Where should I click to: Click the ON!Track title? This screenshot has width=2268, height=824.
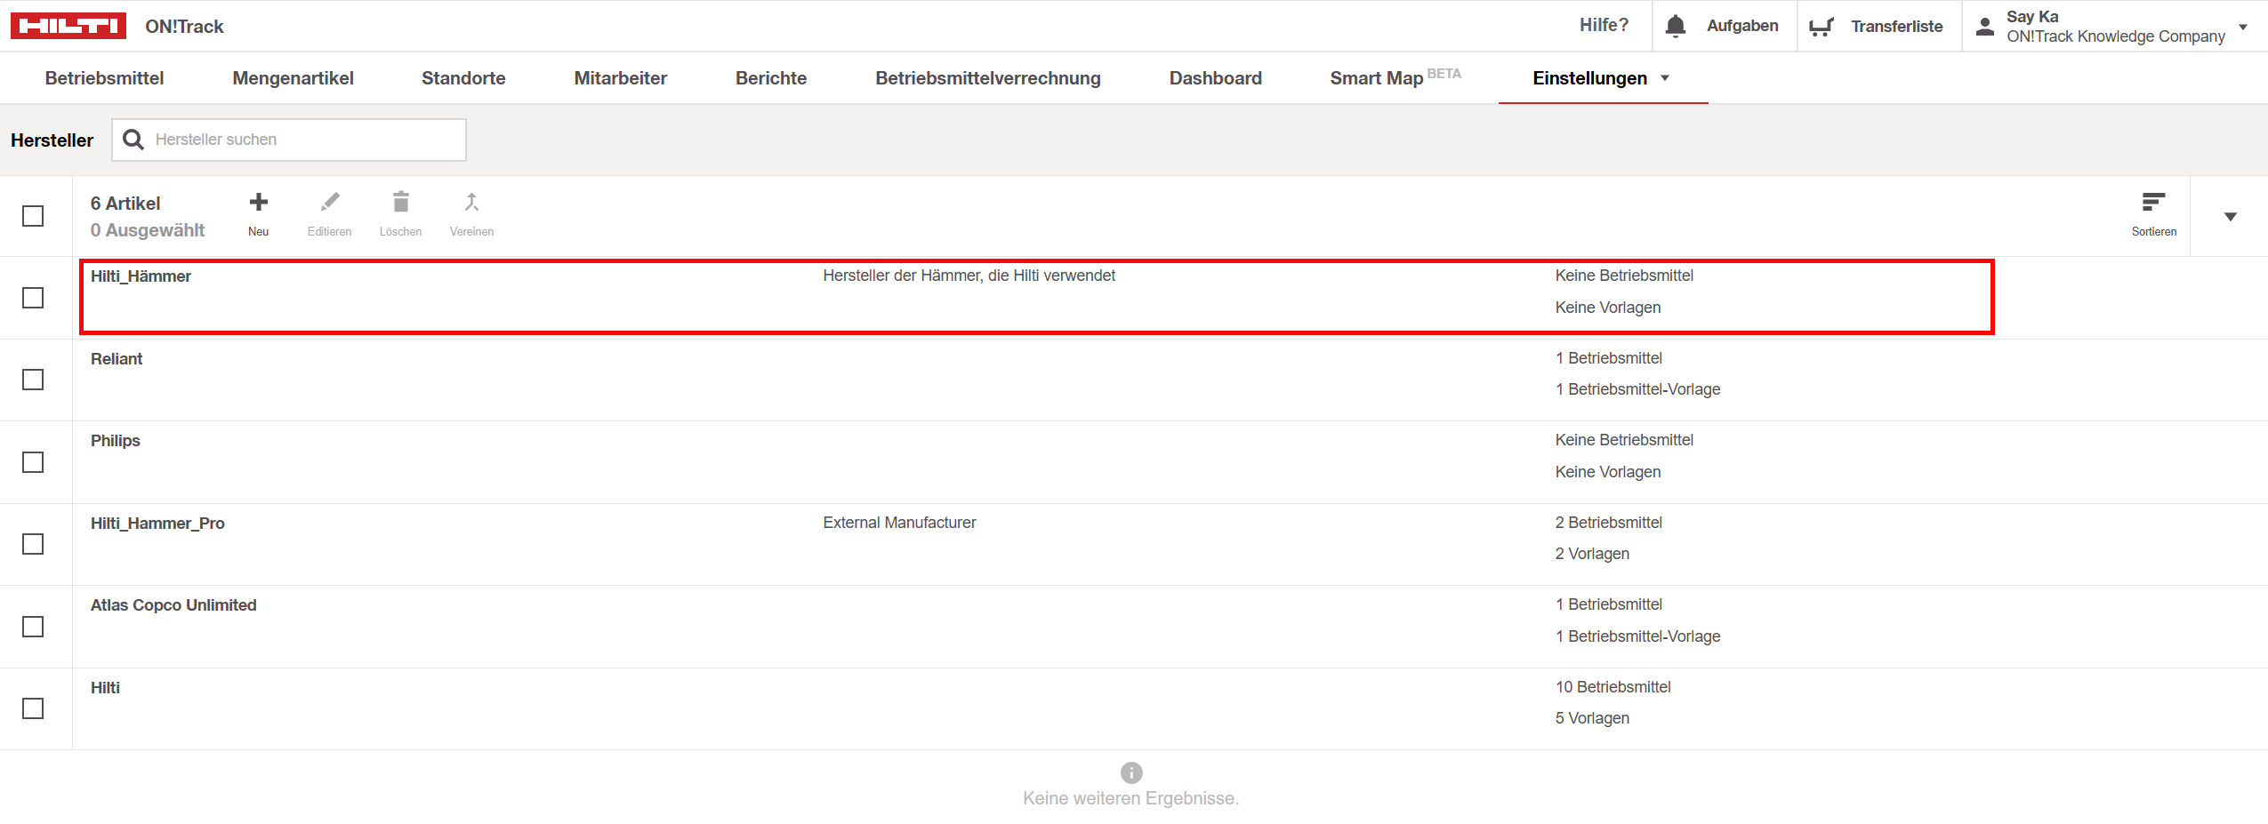click(184, 27)
